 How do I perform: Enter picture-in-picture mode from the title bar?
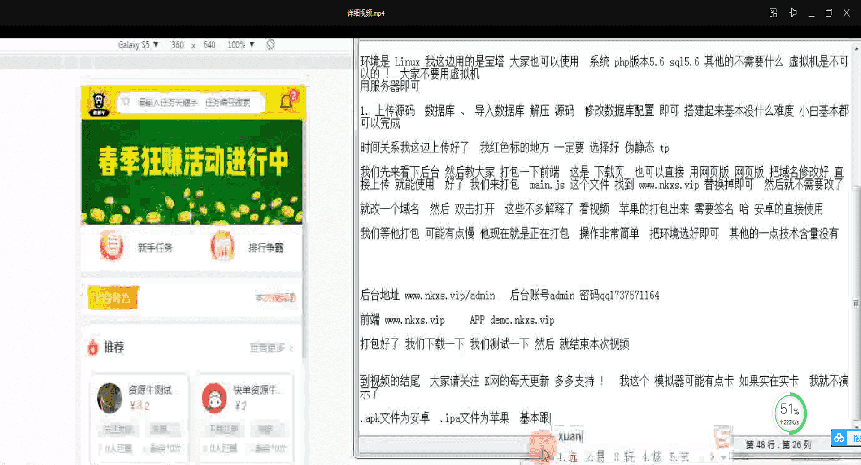coord(773,13)
